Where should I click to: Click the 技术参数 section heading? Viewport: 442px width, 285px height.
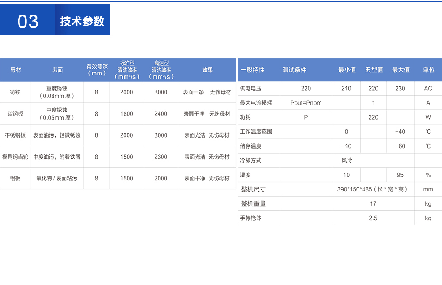coord(82,22)
